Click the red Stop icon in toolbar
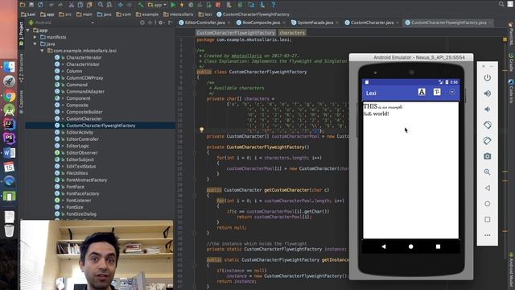Screen dimensions: 515x290 tap(218, 5)
